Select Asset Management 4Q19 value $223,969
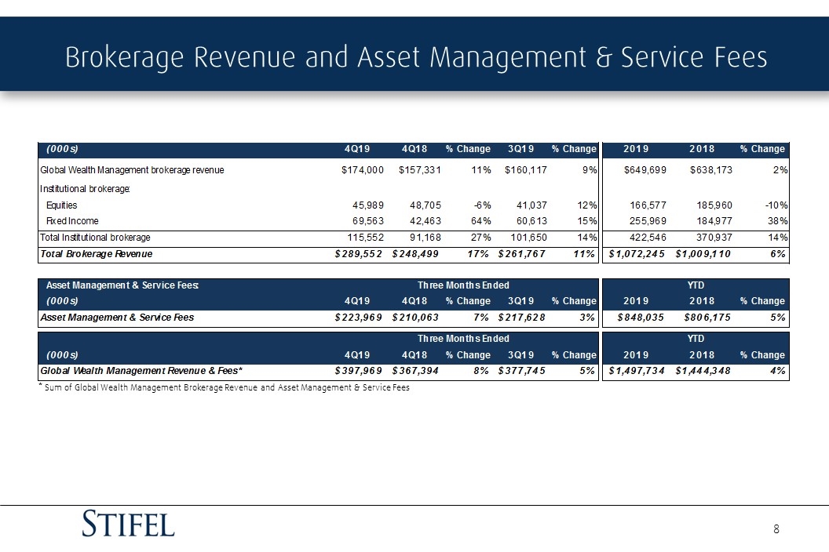This screenshot has height=552, width=829. 358,318
